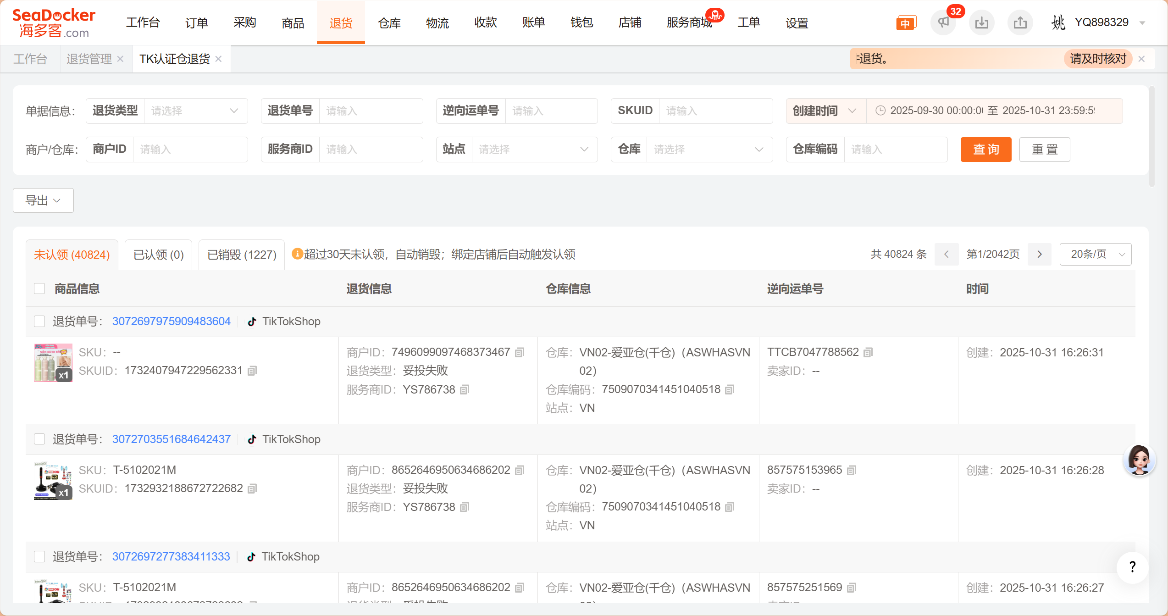The height and width of the screenshot is (616, 1168).
Task: Check the select-all checkbox in table header
Action: 39,289
